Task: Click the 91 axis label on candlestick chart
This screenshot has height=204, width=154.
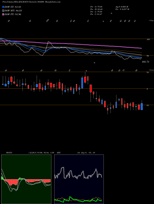Action: pos(148,73)
